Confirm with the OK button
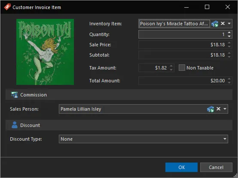The height and width of the screenshot is (178, 238). pyautogui.click(x=181, y=167)
